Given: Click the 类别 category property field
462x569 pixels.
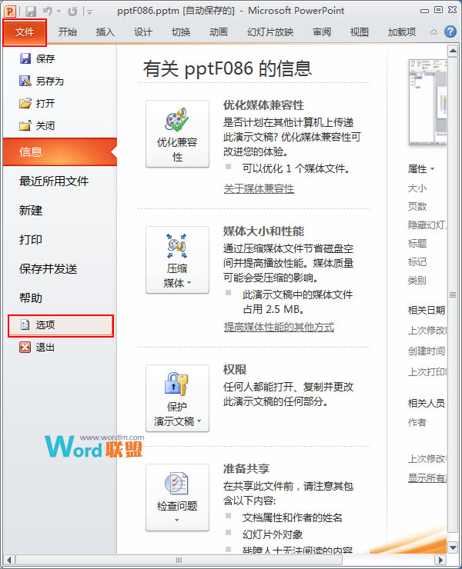Looking at the screenshot, I should 417,280.
